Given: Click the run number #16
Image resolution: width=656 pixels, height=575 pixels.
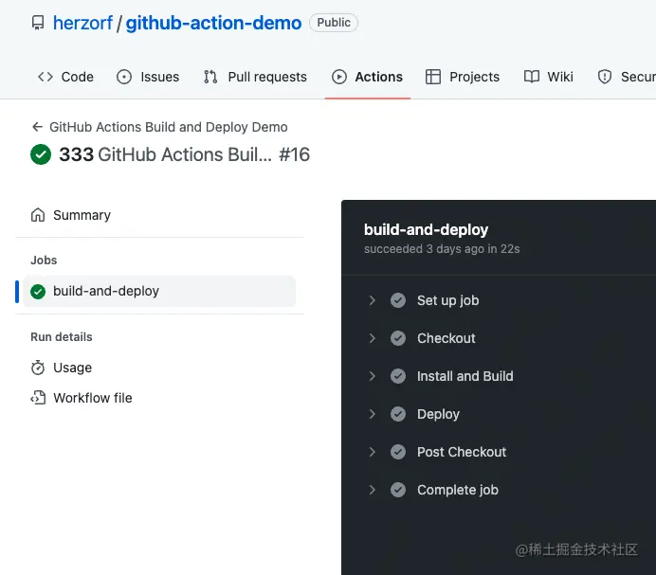Looking at the screenshot, I should (295, 154).
